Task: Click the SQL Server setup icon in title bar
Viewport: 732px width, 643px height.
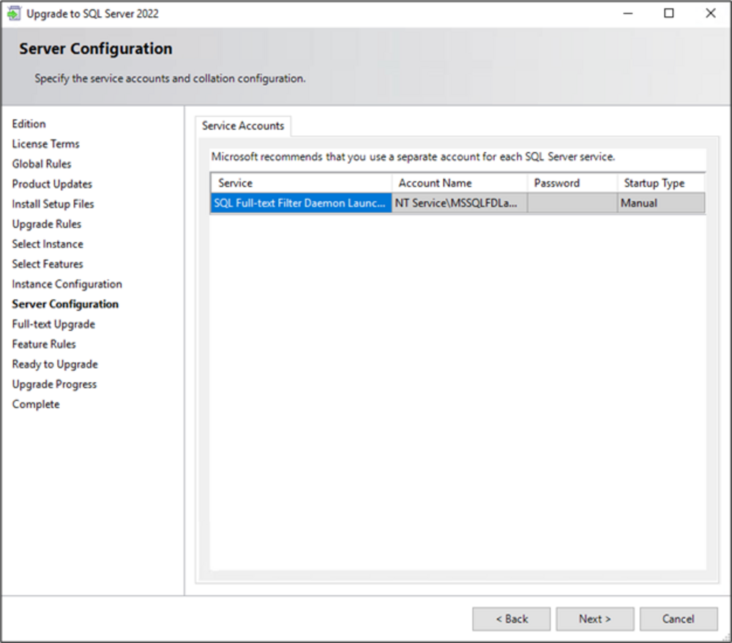Action: coord(14,13)
